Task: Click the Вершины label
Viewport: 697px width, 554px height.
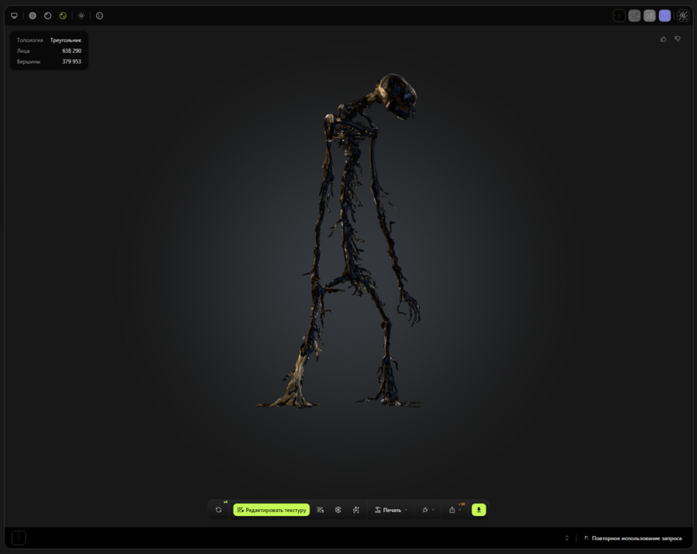Action: 29,61
